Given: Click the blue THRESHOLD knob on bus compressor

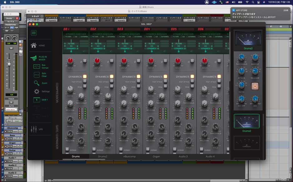Looking at the screenshot, I should tap(242, 57).
